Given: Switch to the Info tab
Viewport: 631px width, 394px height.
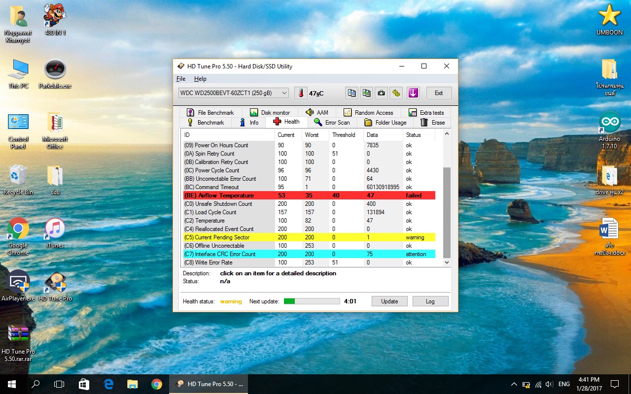Looking at the screenshot, I should coord(249,123).
